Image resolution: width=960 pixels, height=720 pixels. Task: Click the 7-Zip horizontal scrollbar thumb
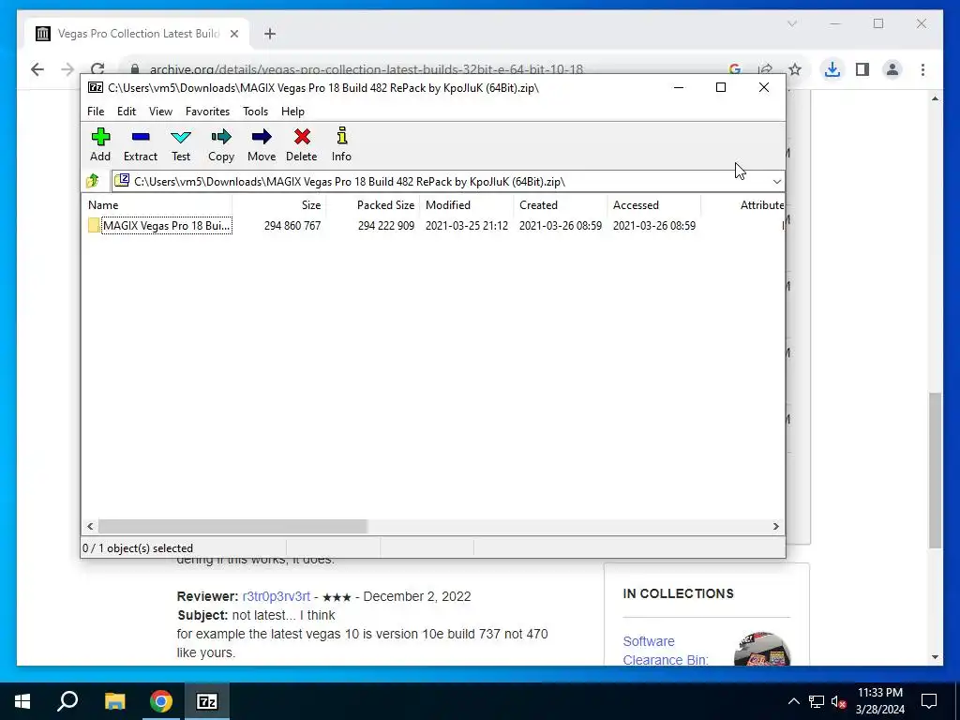232,526
